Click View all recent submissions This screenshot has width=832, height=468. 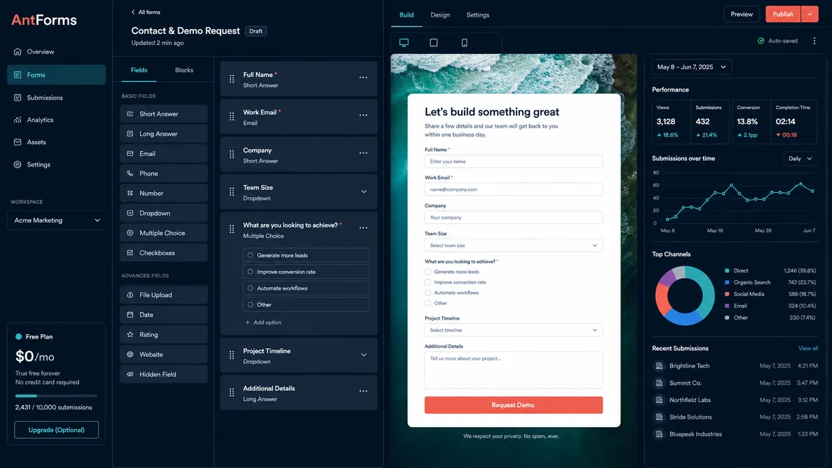pyautogui.click(x=808, y=348)
